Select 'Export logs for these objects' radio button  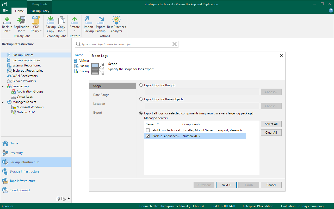click(141, 99)
